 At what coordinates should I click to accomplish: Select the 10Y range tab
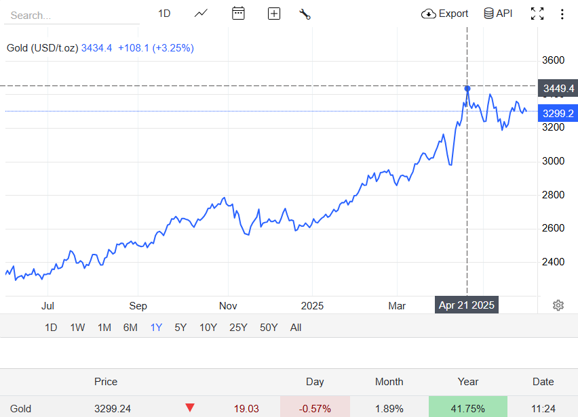pos(208,327)
